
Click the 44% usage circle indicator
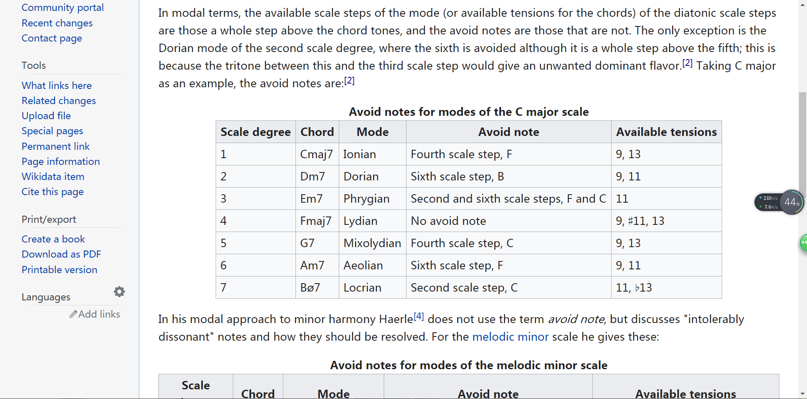pyautogui.click(x=792, y=202)
